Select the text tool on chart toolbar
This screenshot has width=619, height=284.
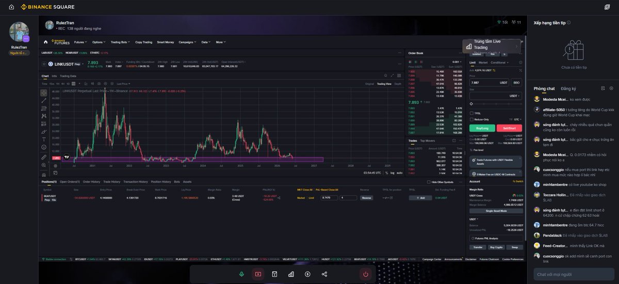pos(44,139)
